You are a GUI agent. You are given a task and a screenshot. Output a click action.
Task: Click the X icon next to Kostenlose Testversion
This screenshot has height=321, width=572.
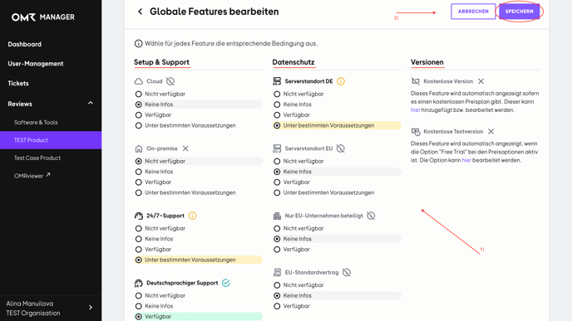(491, 131)
